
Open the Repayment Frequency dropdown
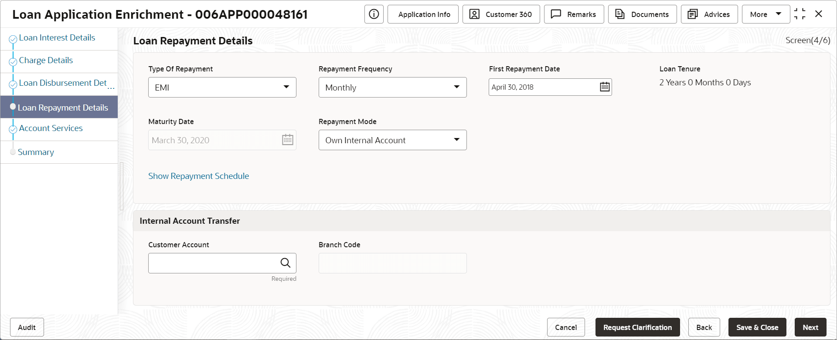click(x=456, y=87)
